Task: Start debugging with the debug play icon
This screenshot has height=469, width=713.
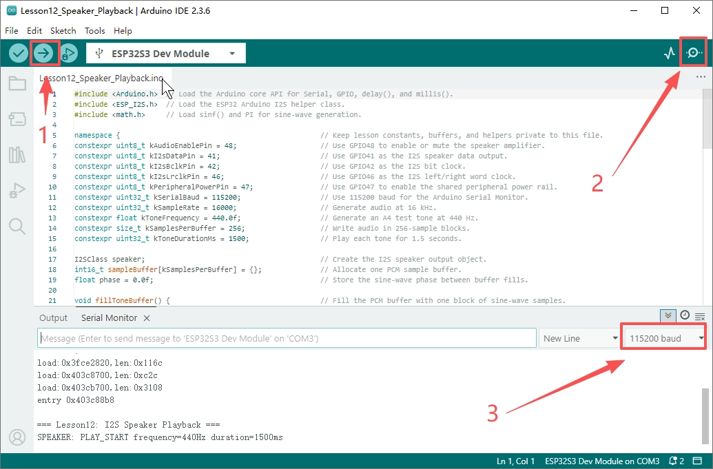Action: coord(69,53)
